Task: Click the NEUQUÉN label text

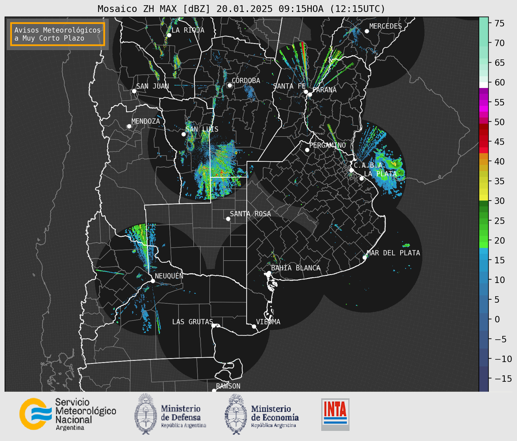Action: pyautogui.click(x=169, y=276)
